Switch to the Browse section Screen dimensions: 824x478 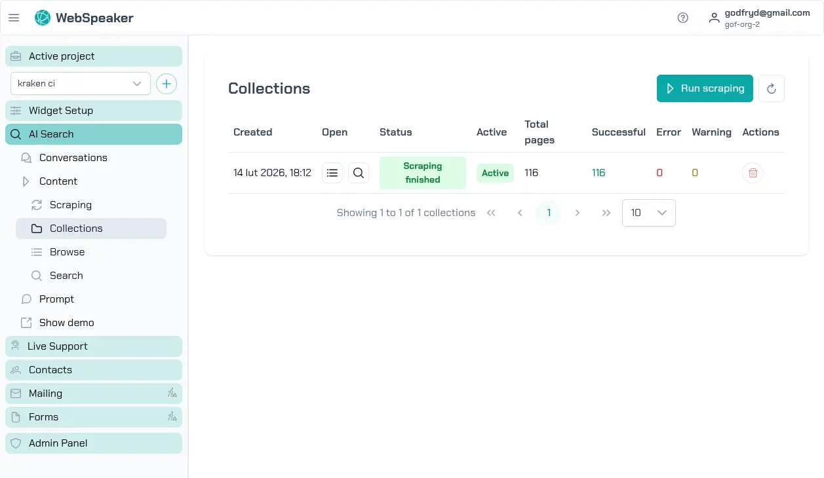coord(67,251)
